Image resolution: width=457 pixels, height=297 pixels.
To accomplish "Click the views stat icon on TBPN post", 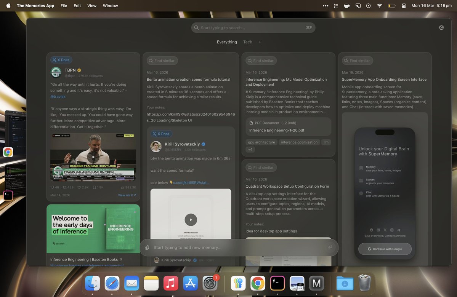I will tap(122, 187).
